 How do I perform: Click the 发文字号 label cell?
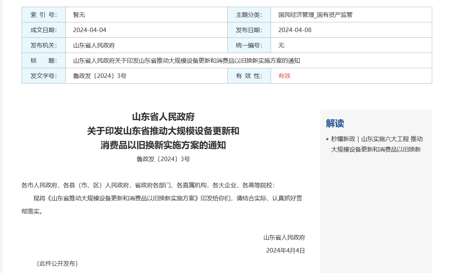tap(44, 76)
